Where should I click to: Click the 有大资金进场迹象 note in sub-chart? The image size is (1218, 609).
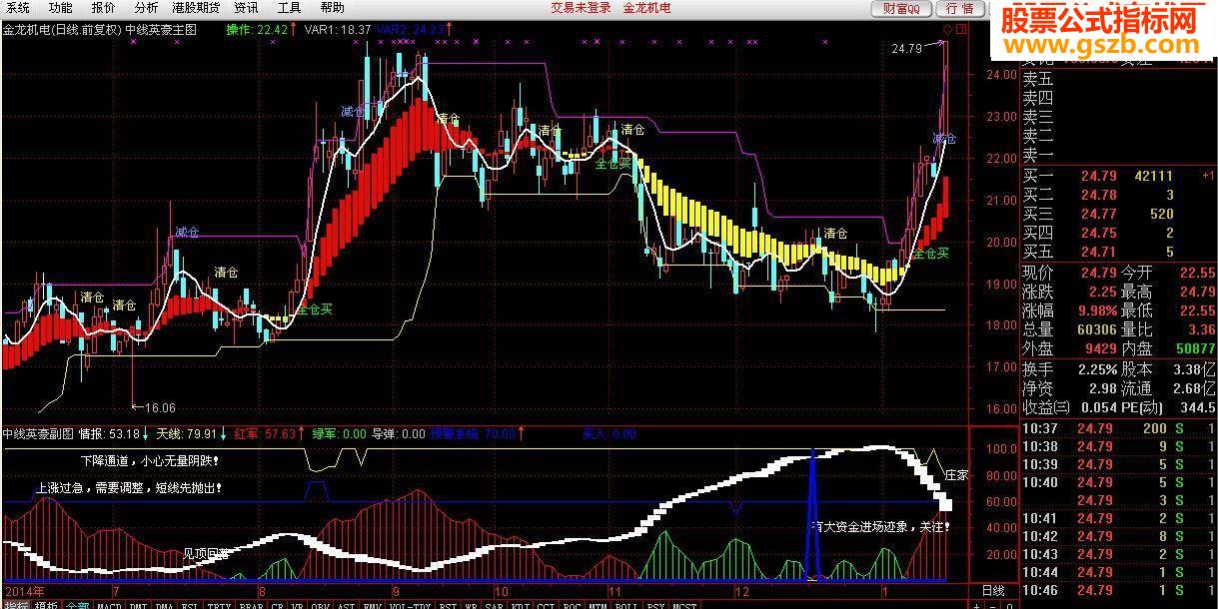[x=879, y=526]
